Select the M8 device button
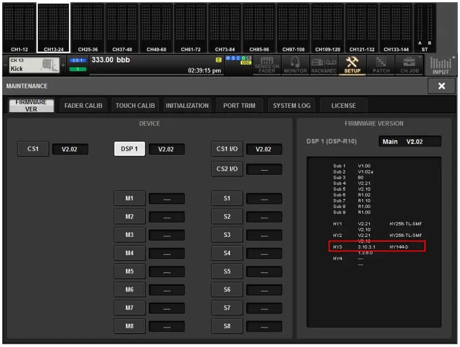This screenshot has width=460, height=347. tap(129, 326)
